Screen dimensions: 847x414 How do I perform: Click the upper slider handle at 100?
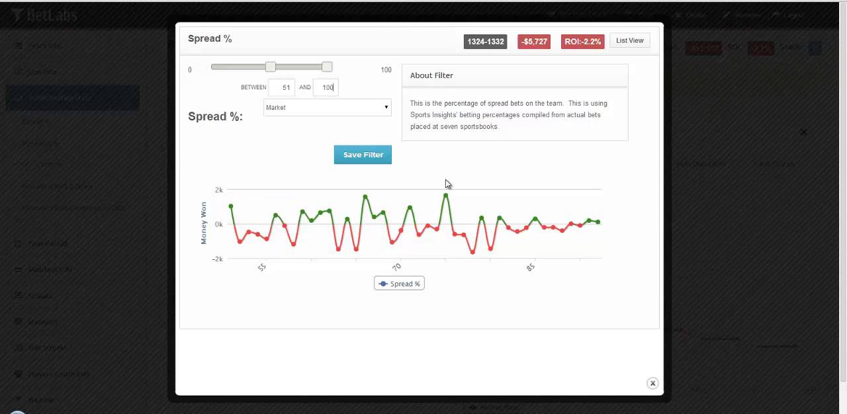click(327, 67)
